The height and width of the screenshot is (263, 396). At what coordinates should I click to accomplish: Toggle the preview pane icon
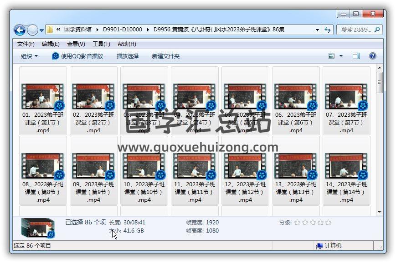click(x=356, y=56)
